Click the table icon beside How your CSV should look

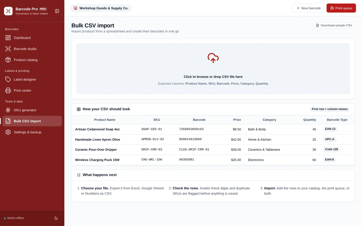(79, 109)
